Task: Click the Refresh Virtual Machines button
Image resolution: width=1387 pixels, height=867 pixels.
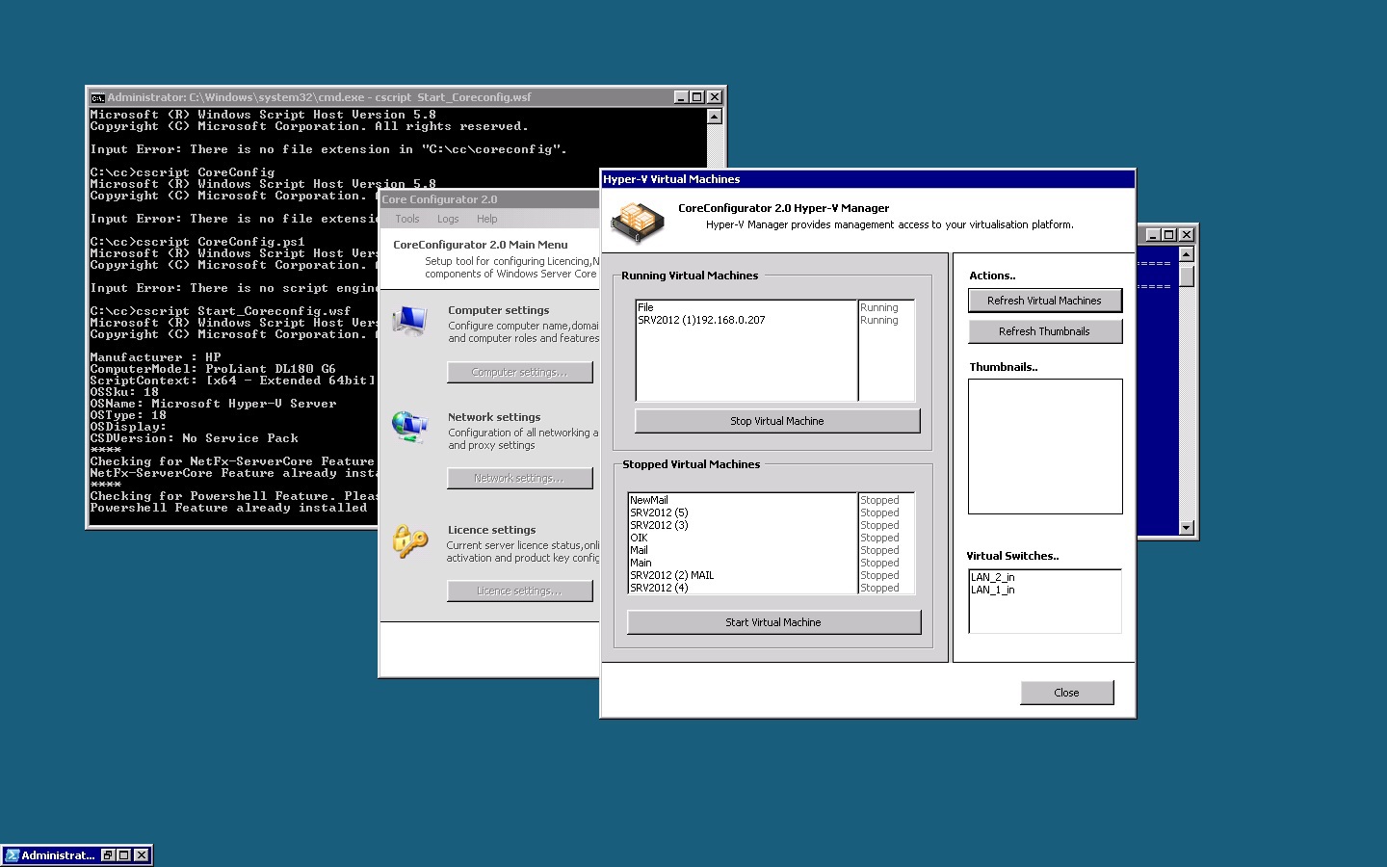Action: [x=1044, y=301]
